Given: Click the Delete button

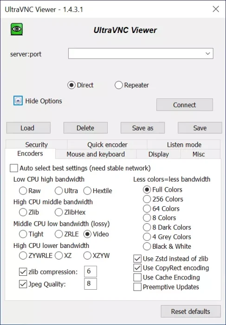Looking at the screenshot, I should pos(85,128).
